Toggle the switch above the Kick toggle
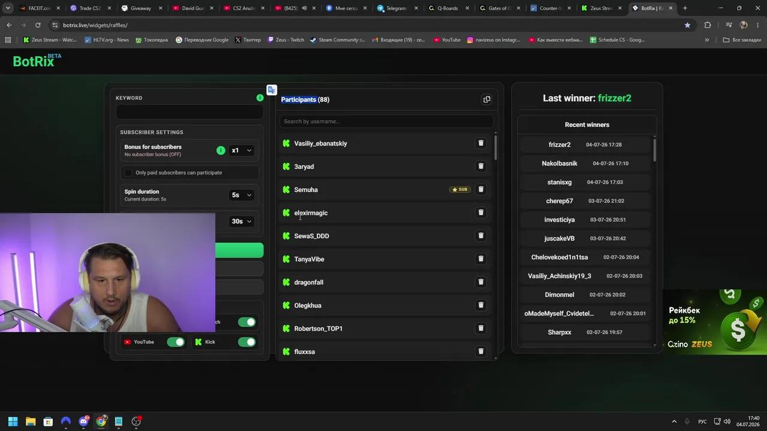The image size is (767, 431). pyautogui.click(x=246, y=322)
